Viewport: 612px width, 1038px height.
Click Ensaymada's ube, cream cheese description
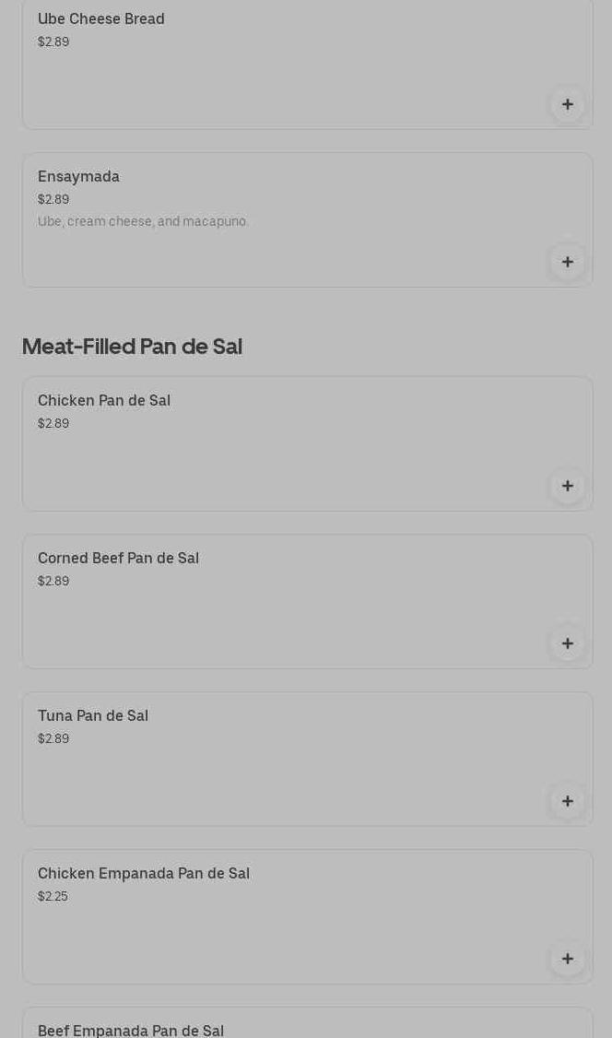click(143, 222)
